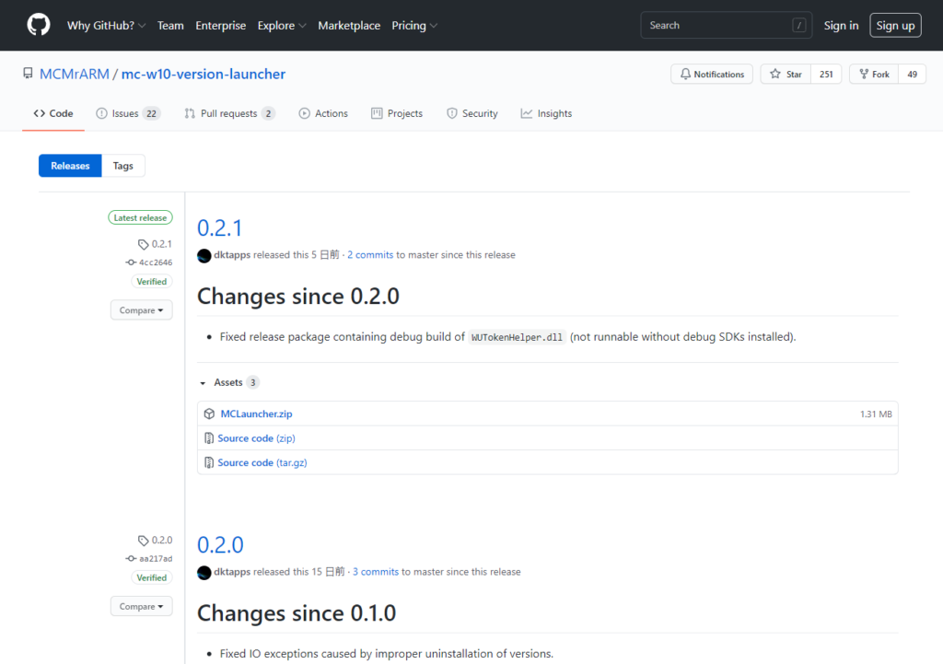Screen dimensions: 943x664
Task: Click the Changes since 0.2.0 heading
Action: [x=298, y=296]
